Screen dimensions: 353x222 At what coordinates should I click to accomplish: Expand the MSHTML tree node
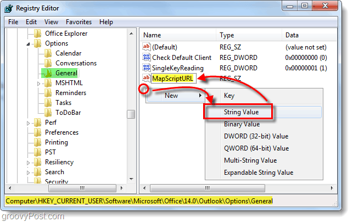pyautogui.click(x=38, y=84)
